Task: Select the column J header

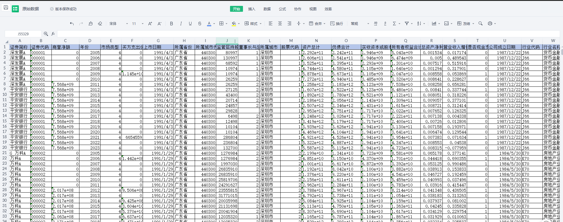Action: click(x=227, y=41)
